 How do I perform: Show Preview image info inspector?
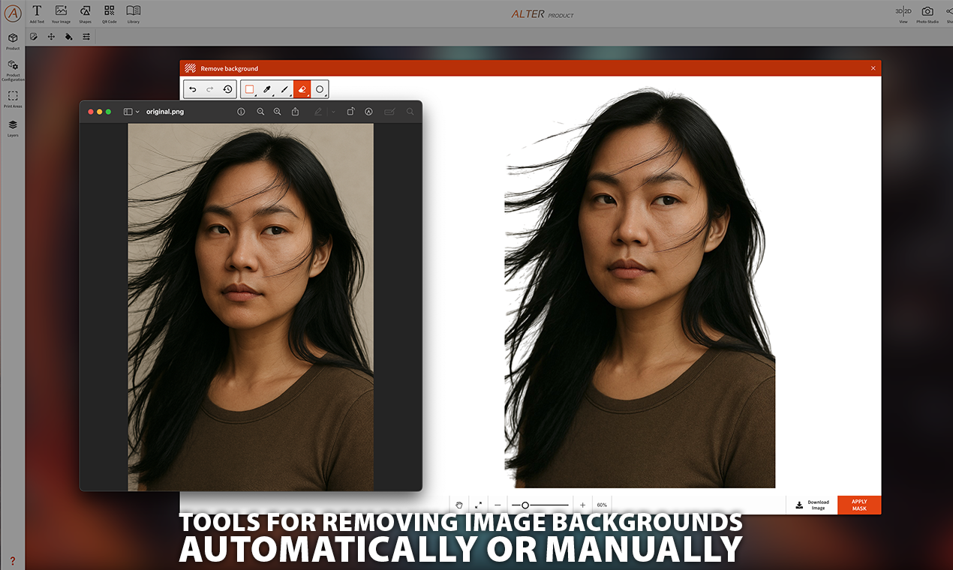click(x=241, y=112)
